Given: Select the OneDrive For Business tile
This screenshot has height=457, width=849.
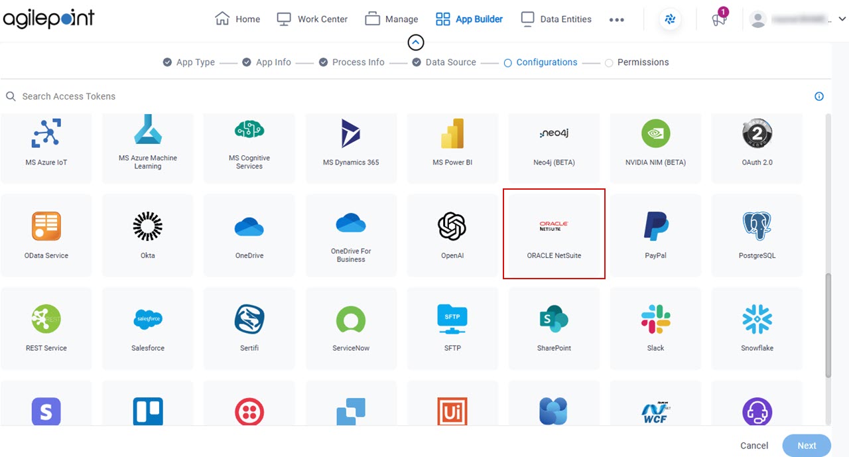Looking at the screenshot, I should click(351, 235).
